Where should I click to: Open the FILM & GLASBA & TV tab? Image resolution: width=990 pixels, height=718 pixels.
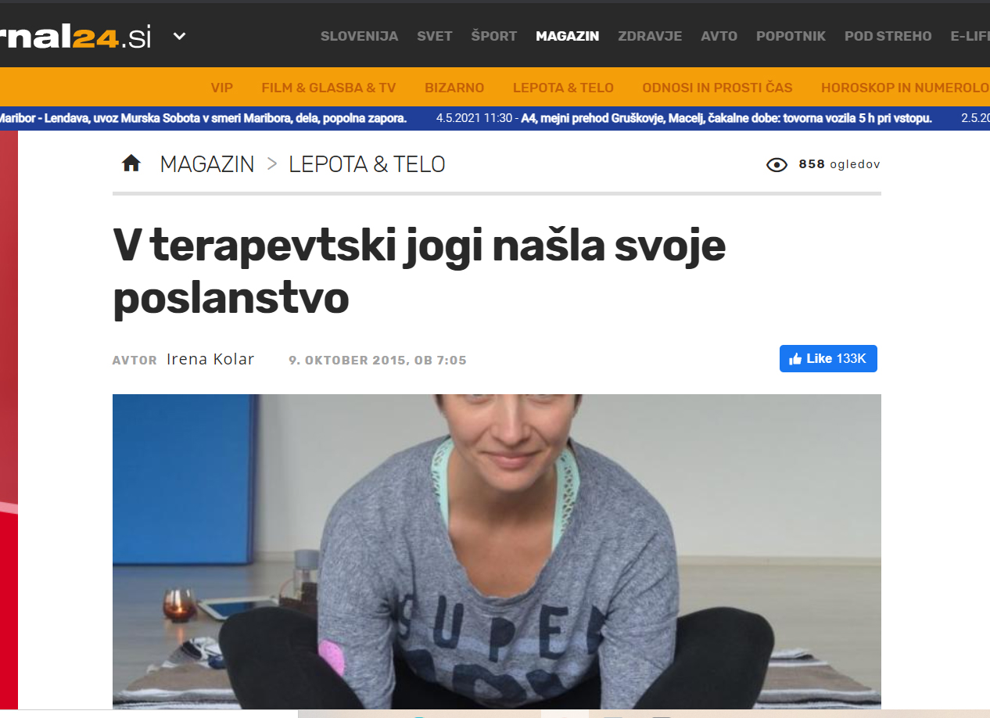328,88
